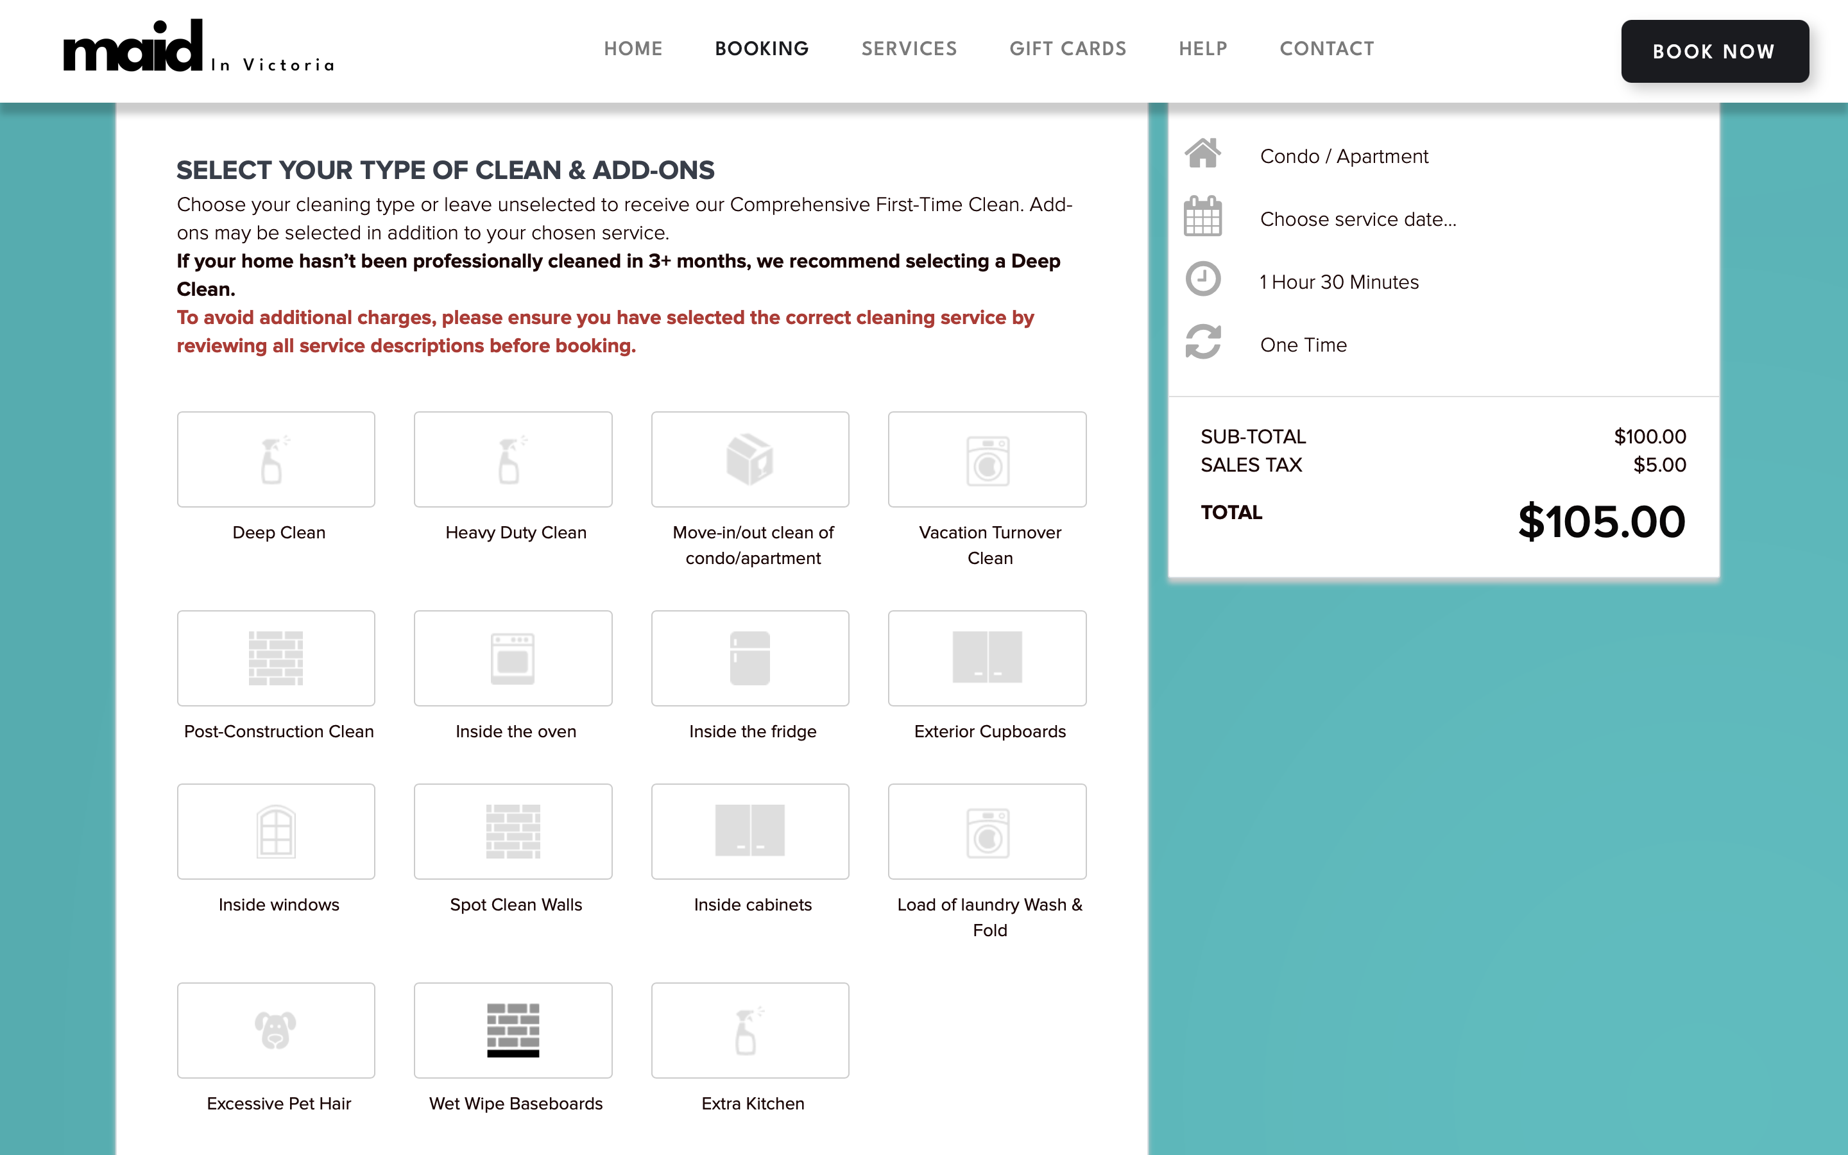Choose the Move-in/out clean box tile
This screenshot has width=1848, height=1155.
[x=750, y=459]
